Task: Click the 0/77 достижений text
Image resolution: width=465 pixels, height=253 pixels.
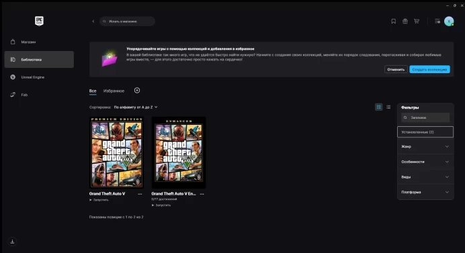Action: click(x=164, y=199)
